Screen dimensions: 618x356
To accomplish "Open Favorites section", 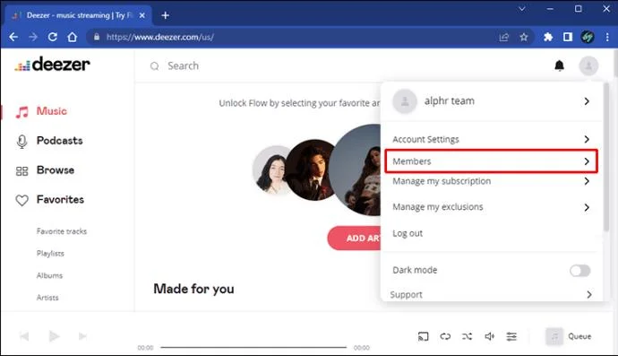I will pos(60,199).
